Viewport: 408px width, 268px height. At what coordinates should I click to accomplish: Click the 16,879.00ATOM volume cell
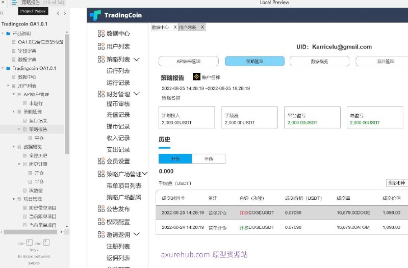[x=353, y=227]
